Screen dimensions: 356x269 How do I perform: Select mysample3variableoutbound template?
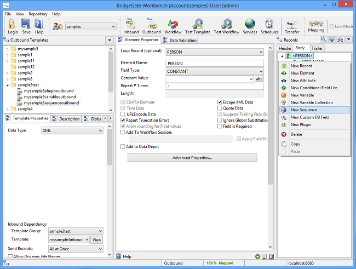pyautogui.click(x=50, y=97)
